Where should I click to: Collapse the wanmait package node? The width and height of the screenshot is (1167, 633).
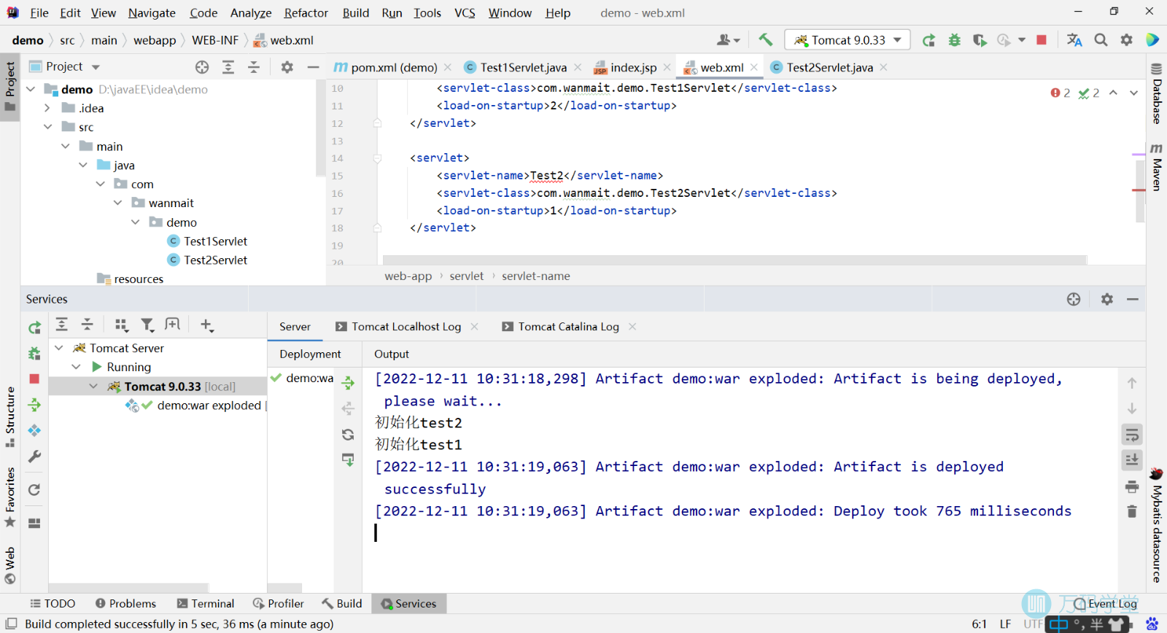(x=117, y=203)
